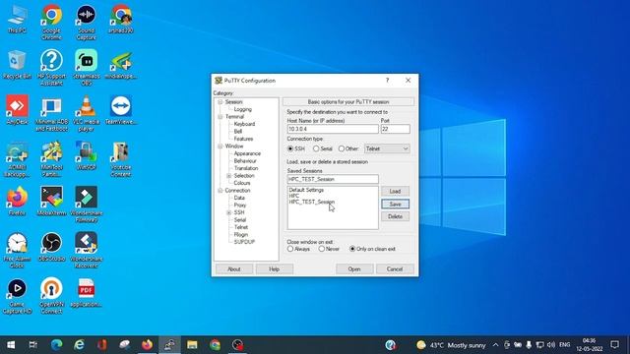Select the MiniTool Partition shortcut
Screen dimensions: 630x354
[x=51, y=159]
